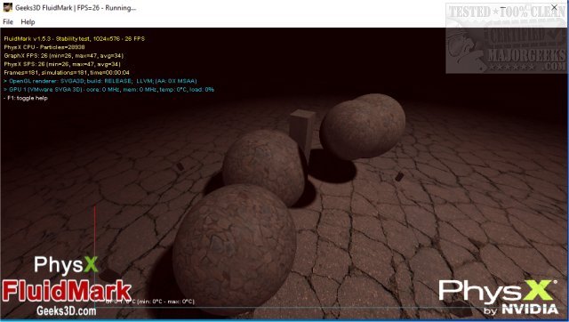Open the Help menu
This screenshot has width=569, height=322.
click(x=28, y=21)
